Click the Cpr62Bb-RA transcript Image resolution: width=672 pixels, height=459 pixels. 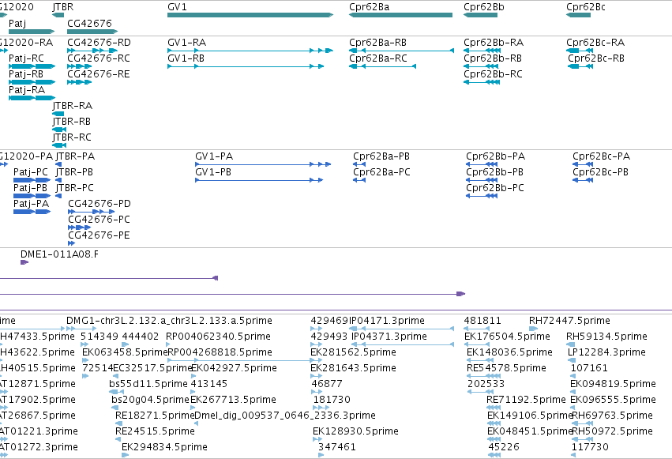click(x=482, y=51)
